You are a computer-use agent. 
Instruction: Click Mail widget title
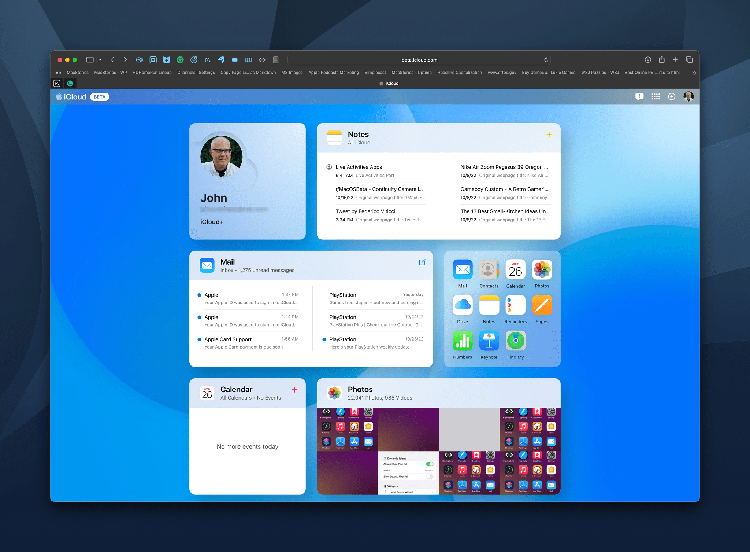[227, 262]
